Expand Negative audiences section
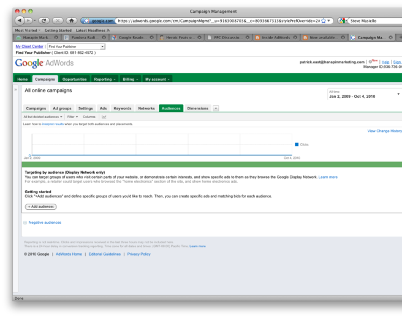 pos(25,223)
